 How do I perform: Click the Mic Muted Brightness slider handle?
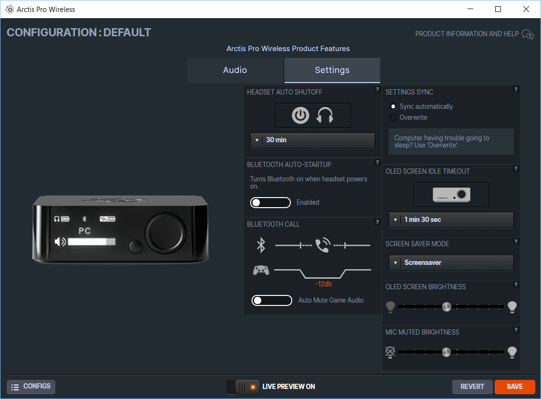click(446, 352)
